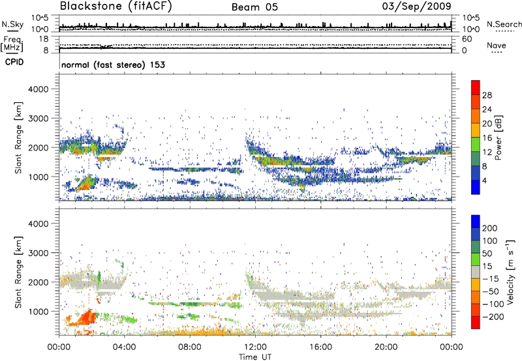This screenshot has height=361, width=522.
Task: Click the 60 tick on Nave axis
Action: [467, 39]
